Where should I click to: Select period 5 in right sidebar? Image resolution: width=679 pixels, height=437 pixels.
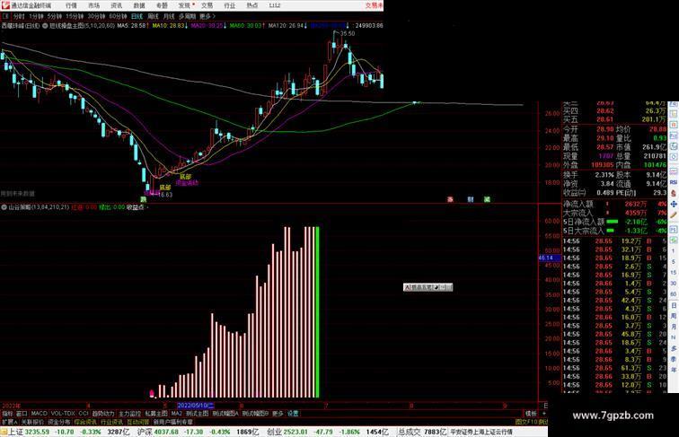tap(674, 262)
